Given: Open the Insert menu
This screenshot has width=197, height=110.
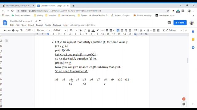Looking at the screenshot, I should pyautogui.click(x=31, y=25).
